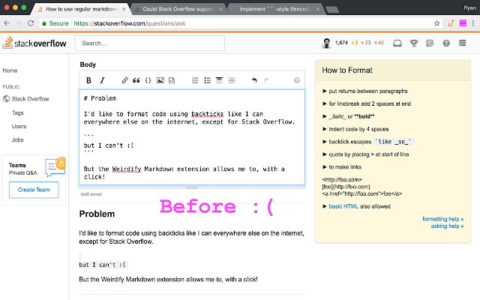Apply bold formatting in the editor toolbar

pyautogui.click(x=88, y=80)
